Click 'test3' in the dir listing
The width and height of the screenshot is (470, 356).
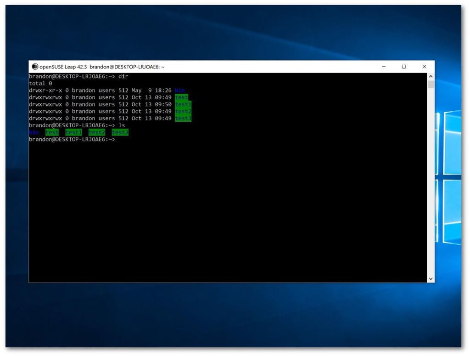tap(183, 118)
